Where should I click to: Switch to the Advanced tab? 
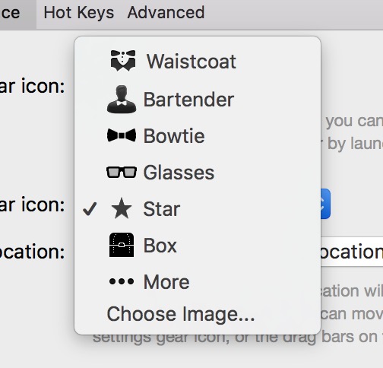pyautogui.click(x=166, y=12)
